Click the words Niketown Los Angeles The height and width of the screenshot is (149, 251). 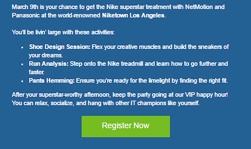point(133,15)
